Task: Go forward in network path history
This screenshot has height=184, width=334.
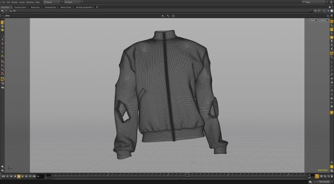Action: click(x=6, y=11)
